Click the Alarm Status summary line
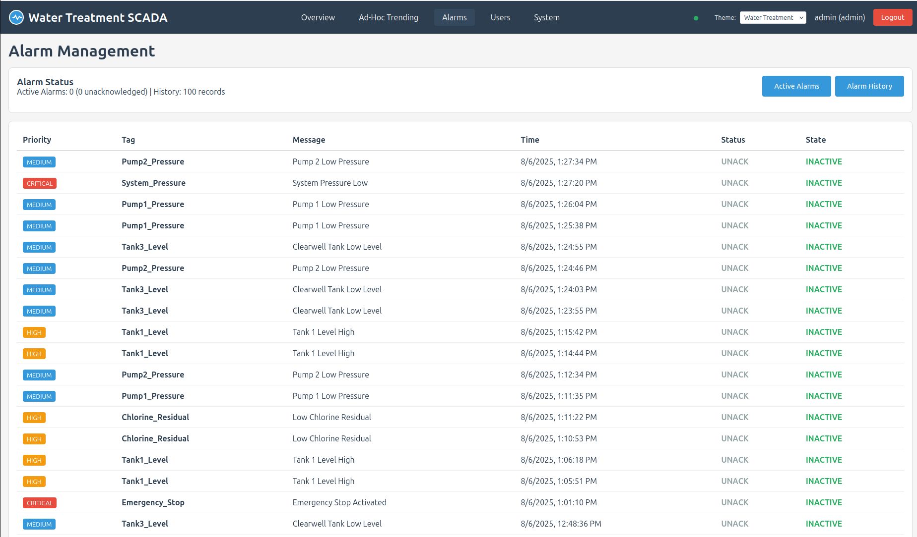 pos(121,92)
